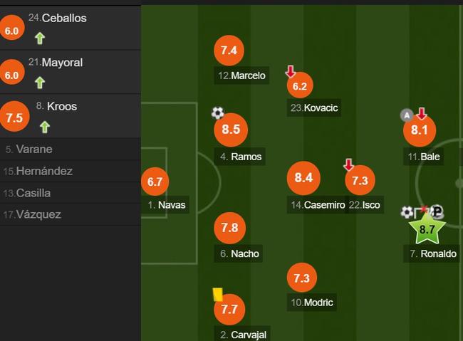Screen dimensions: 463x341
Task: Click the goal ball icon above Ramos
Action: 218,112
